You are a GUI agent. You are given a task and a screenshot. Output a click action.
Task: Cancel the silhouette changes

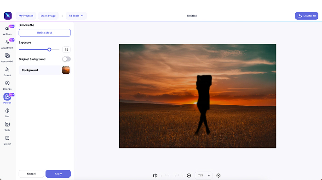31,174
